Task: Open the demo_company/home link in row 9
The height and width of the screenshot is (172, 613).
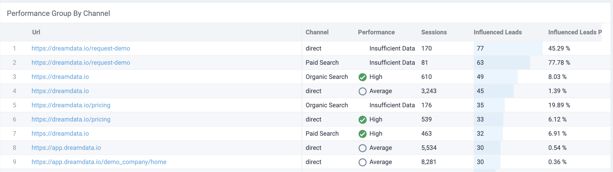Action: 99,162
